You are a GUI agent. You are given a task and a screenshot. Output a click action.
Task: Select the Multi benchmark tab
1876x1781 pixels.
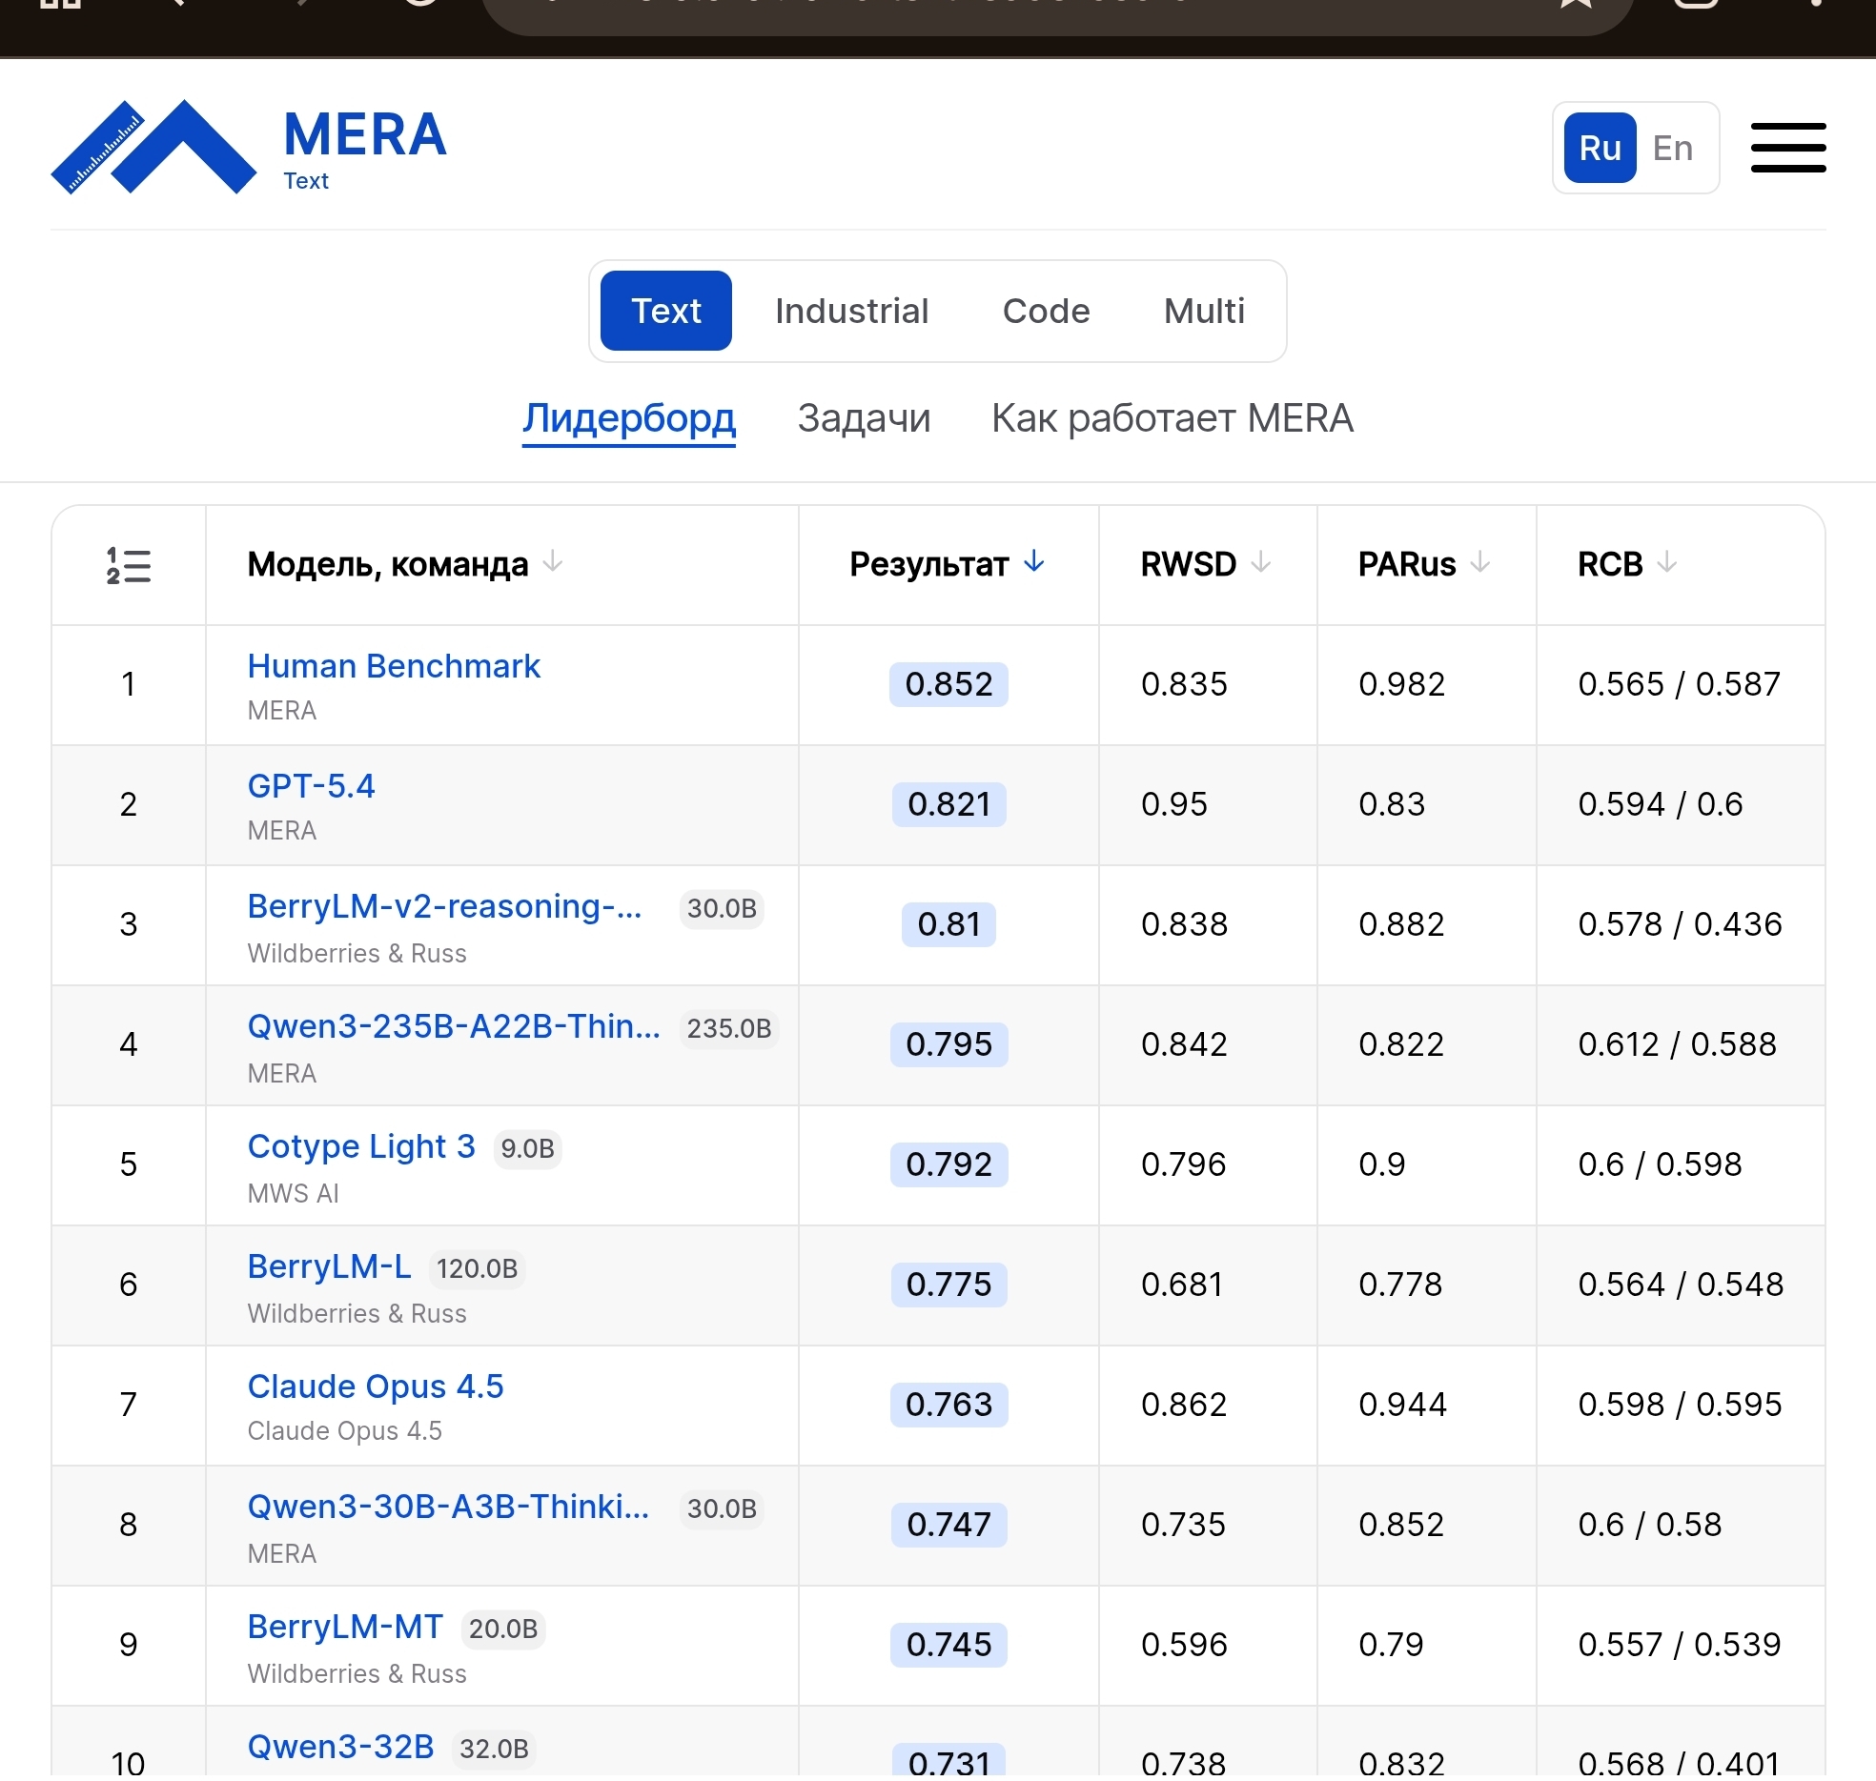point(1204,311)
